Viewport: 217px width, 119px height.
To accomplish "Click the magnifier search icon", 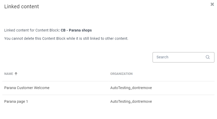I will point(208,57).
